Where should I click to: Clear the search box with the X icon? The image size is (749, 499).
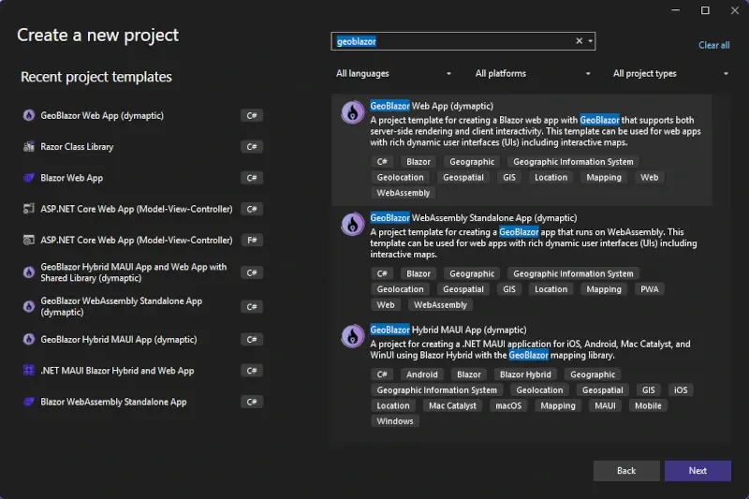tap(579, 41)
